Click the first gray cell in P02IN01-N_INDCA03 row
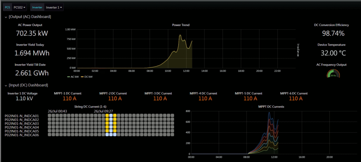Image resolution: width=361 pixels, height=162 pixels. click(x=49, y=123)
